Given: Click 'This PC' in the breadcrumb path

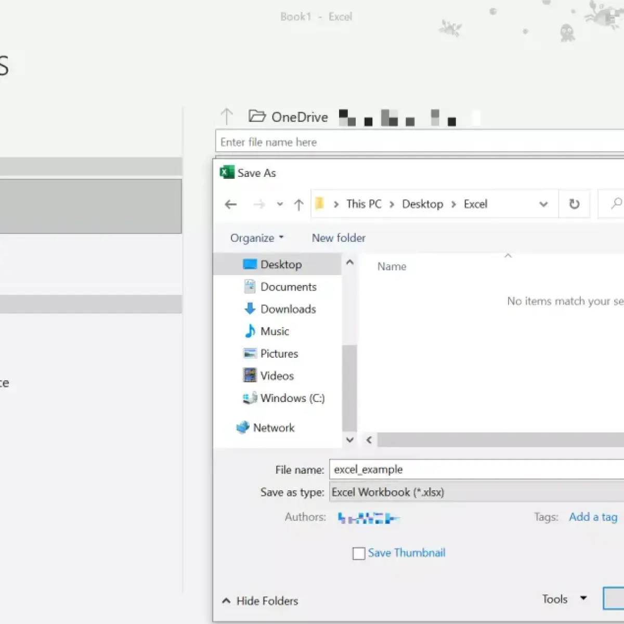Looking at the screenshot, I should click(x=364, y=204).
